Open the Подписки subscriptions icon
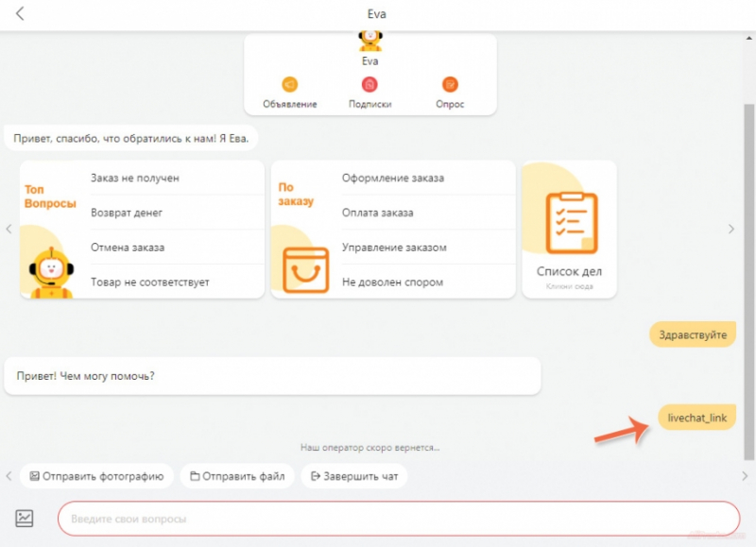The height and width of the screenshot is (547, 756). point(369,85)
